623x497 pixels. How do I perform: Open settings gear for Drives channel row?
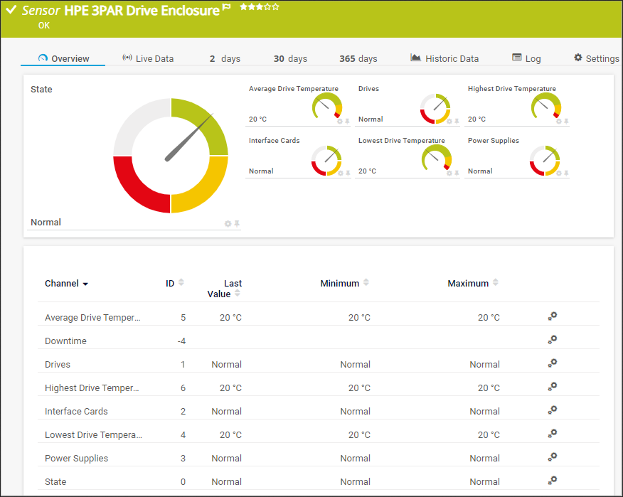click(552, 363)
